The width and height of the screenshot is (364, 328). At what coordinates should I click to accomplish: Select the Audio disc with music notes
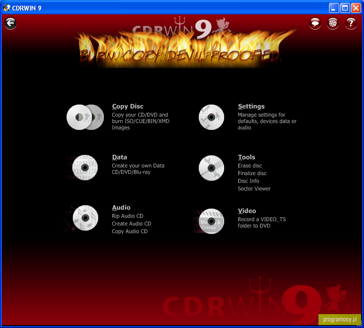coord(85,218)
